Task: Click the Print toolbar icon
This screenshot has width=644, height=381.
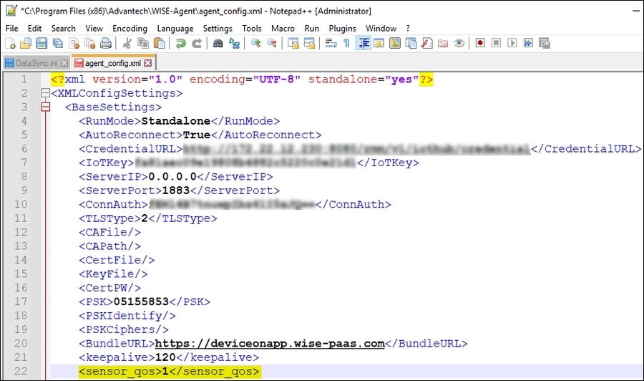Action: click(106, 44)
